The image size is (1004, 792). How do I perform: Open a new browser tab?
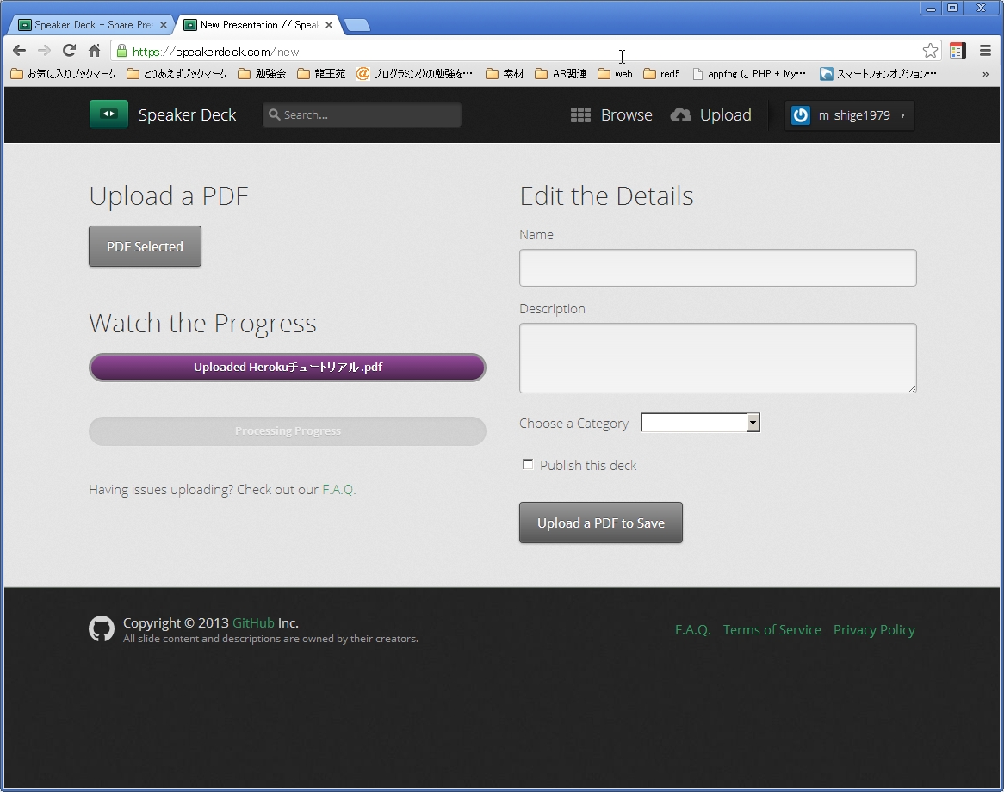click(357, 25)
